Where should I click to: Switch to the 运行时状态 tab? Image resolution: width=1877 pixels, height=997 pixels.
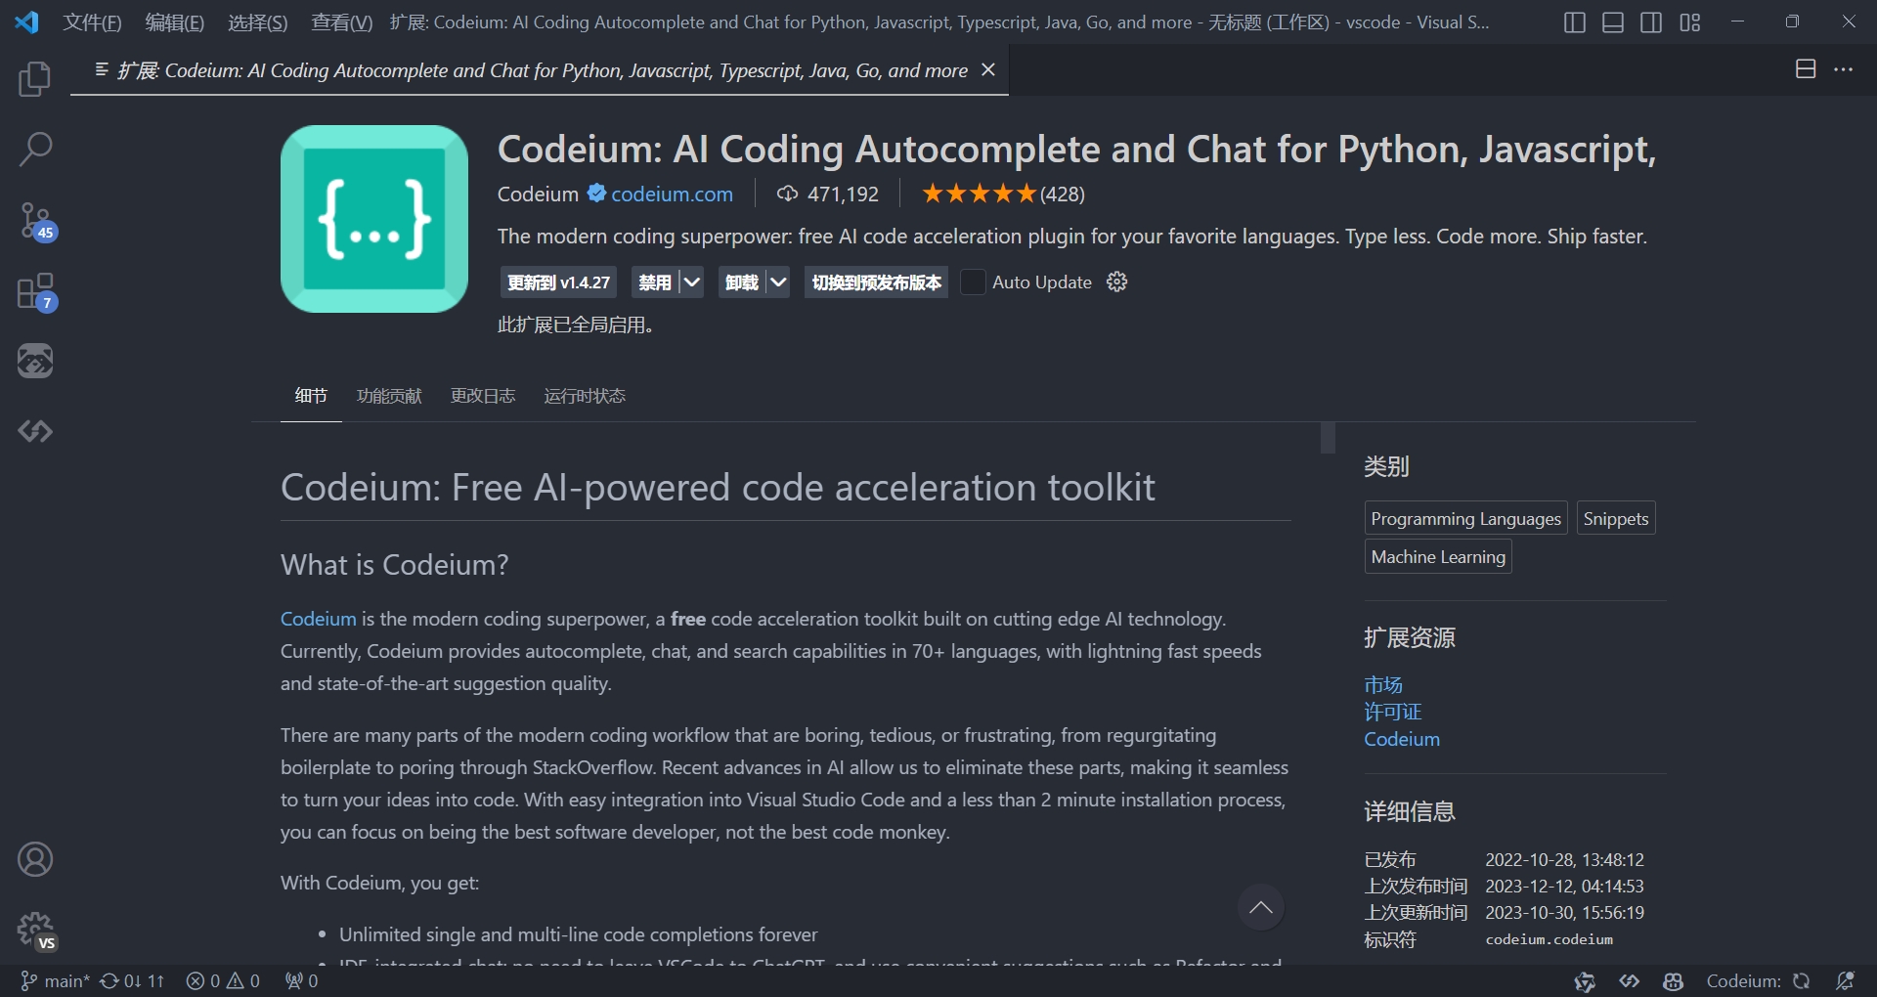tap(585, 396)
